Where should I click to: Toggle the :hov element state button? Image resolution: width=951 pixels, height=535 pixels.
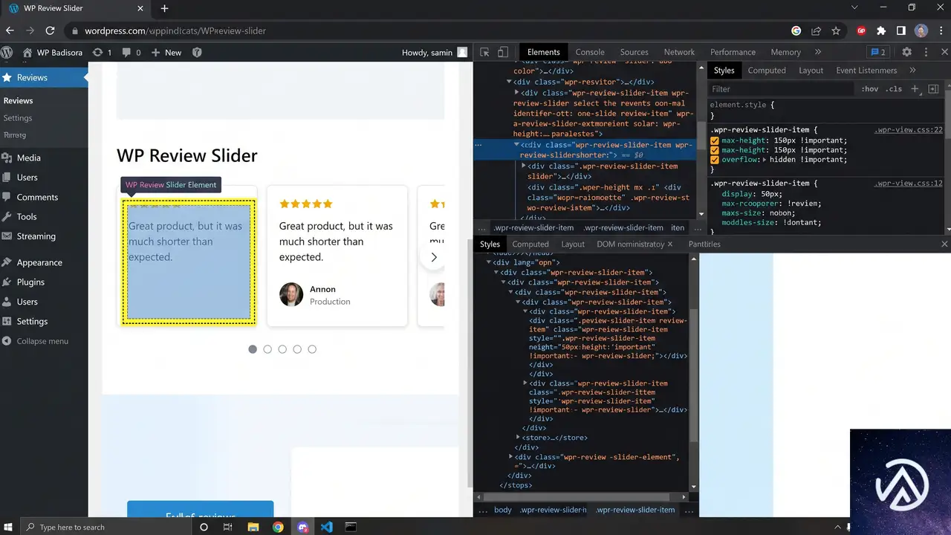point(869,89)
